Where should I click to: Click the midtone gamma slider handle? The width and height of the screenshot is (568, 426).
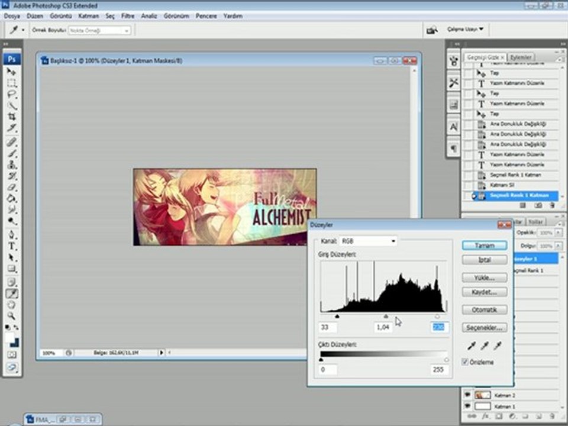click(x=386, y=316)
